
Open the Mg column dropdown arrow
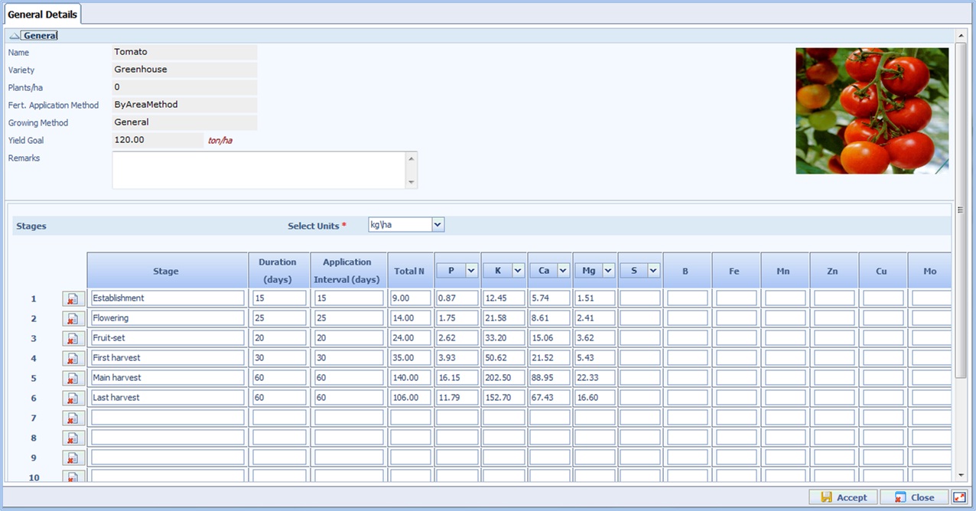[x=609, y=270]
